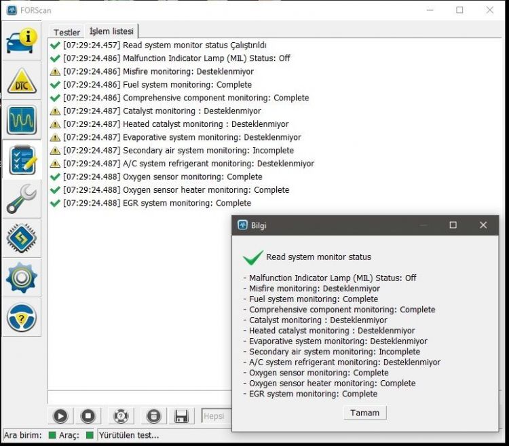Open the steering wheel help section
509x446 pixels.
tap(22, 318)
